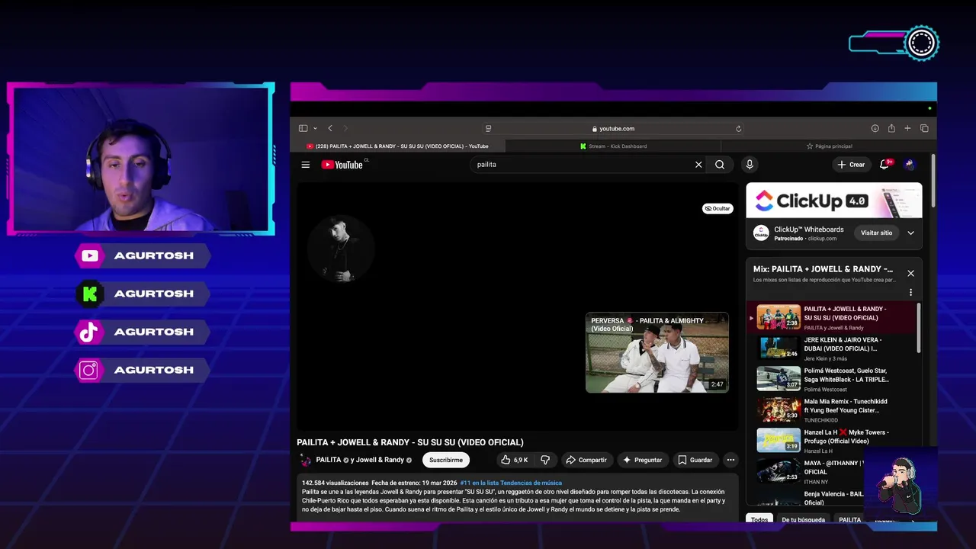The width and height of the screenshot is (976, 549).
Task: Select the PAILITA SU SU SU YouTube tab
Action: click(397, 146)
